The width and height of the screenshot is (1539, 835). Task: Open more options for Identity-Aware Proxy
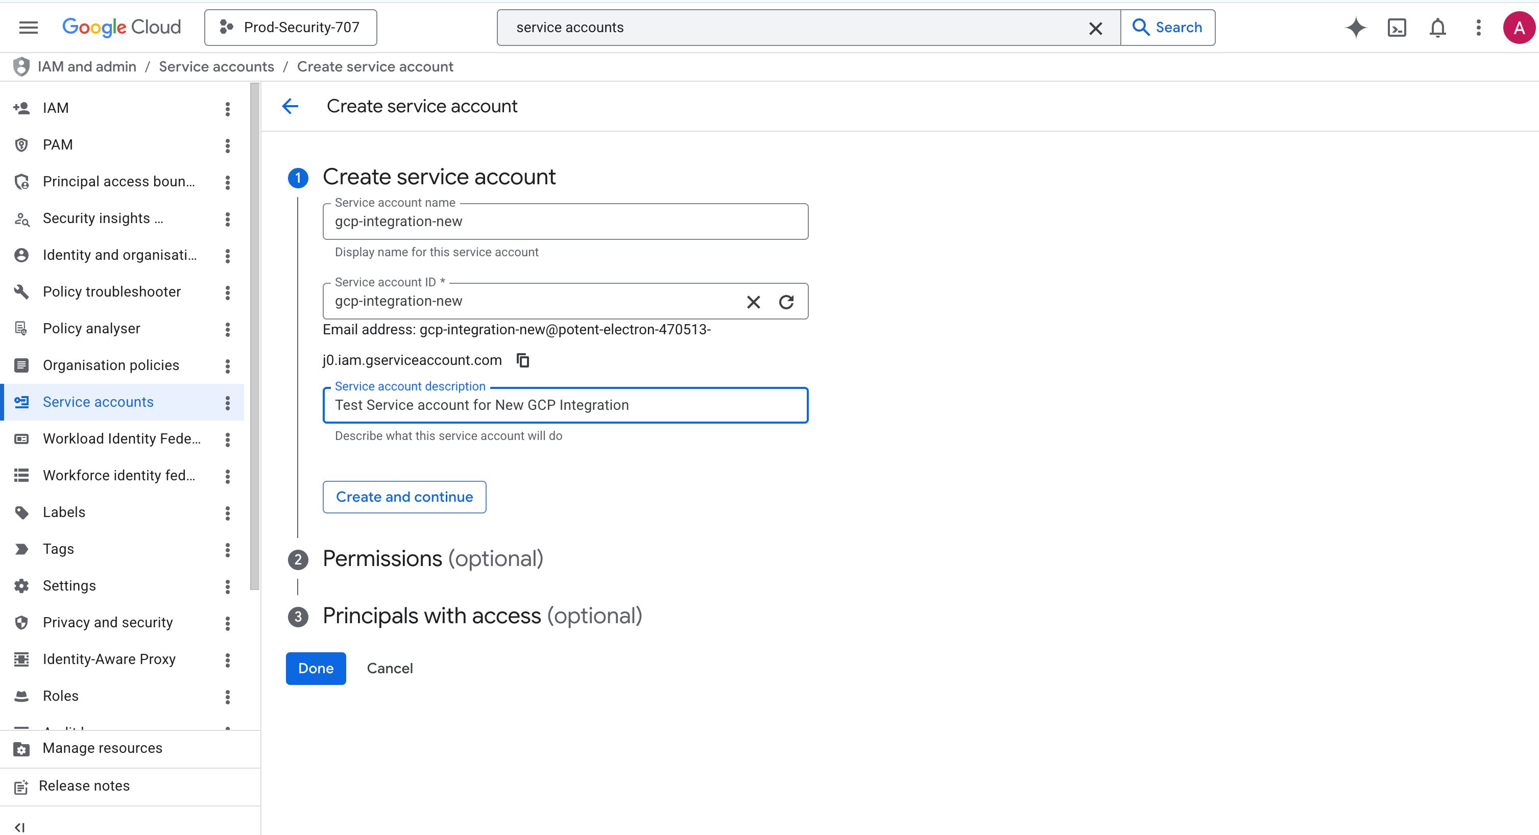tap(227, 660)
